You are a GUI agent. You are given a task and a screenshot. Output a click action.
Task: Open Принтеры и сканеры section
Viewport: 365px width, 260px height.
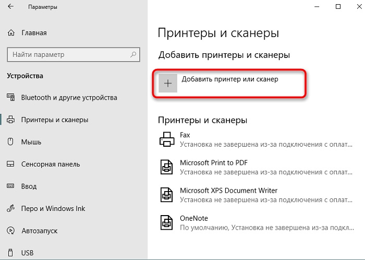(54, 120)
